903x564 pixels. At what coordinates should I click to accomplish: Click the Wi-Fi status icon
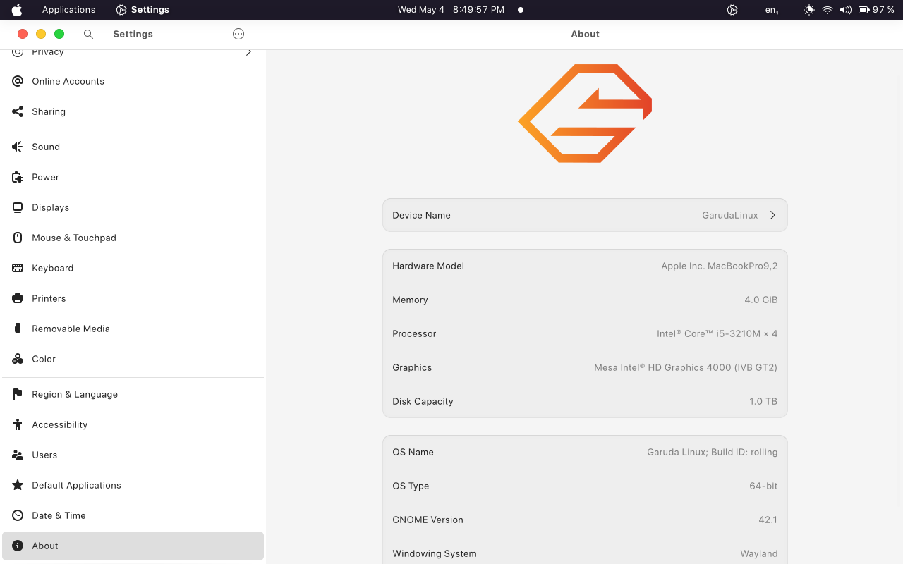(x=828, y=10)
